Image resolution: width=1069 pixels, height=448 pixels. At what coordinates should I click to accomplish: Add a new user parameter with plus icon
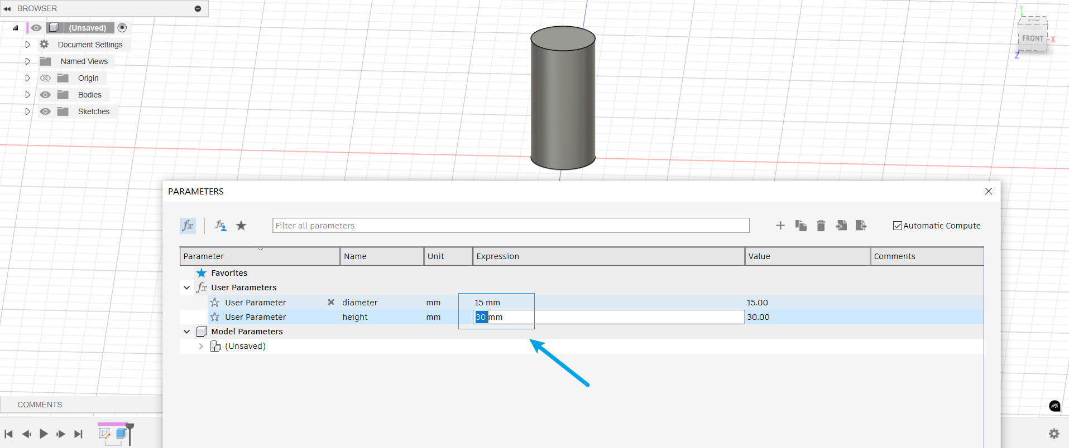pyautogui.click(x=780, y=226)
